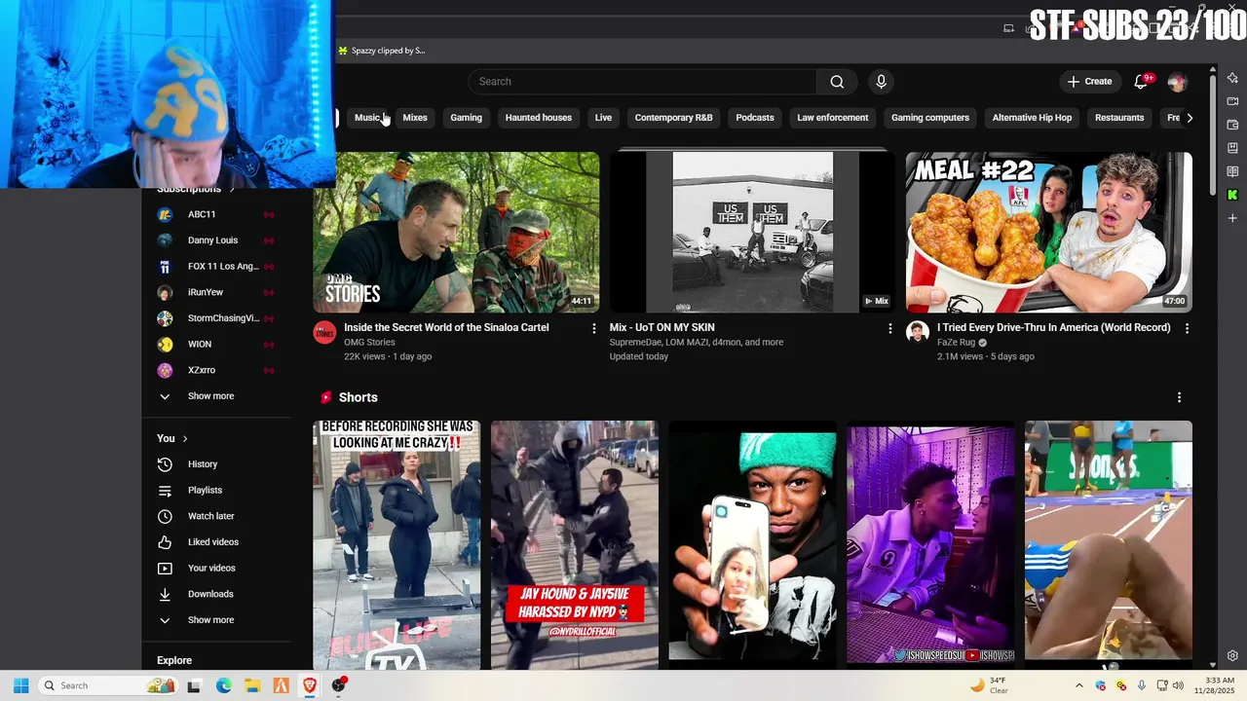Open Downloads in sidebar
The height and width of the screenshot is (701, 1247).
pos(216,594)
